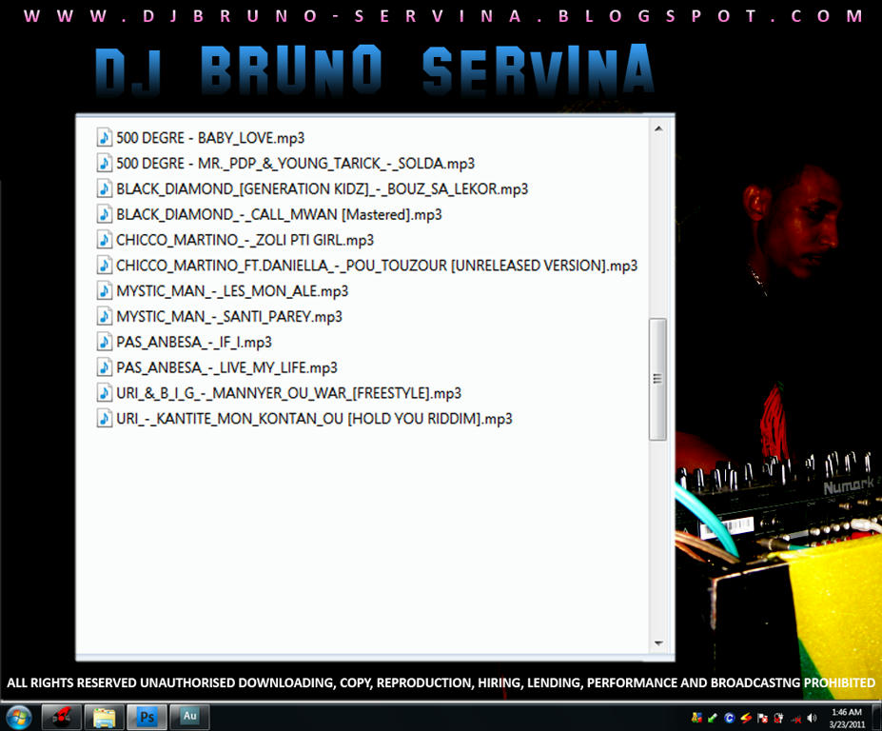This screenshot has width=882, height=731.
Task: Click the music icon beside BLACK_DIAMOND BOUZ_SA_LEKOR.mp3
Action: tap(104, 188)
